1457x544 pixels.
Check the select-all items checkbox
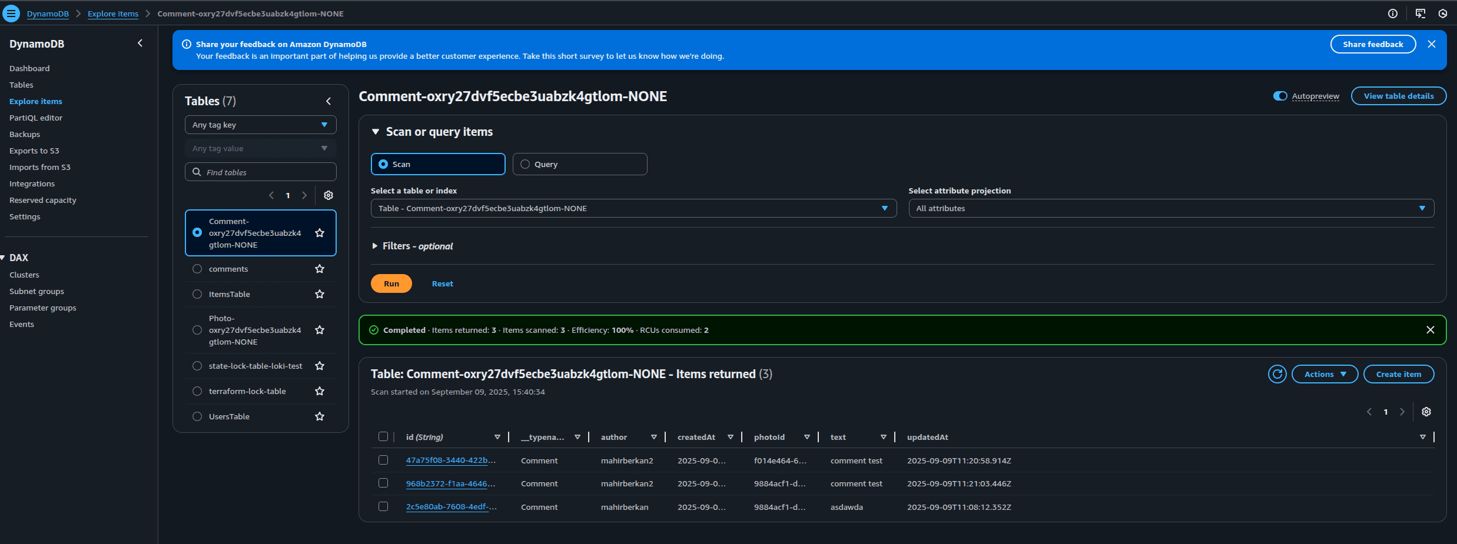pyautogui.click(x=383, y=436)
